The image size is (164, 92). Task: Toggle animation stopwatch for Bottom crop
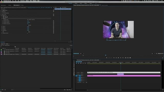pyautogui.click(x=3, y=30)
